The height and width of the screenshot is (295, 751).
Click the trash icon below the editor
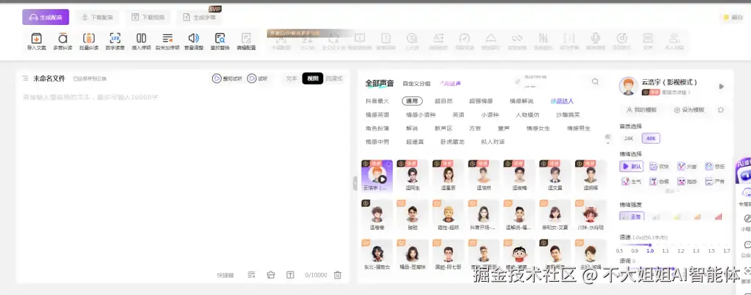tap(338, 275)
